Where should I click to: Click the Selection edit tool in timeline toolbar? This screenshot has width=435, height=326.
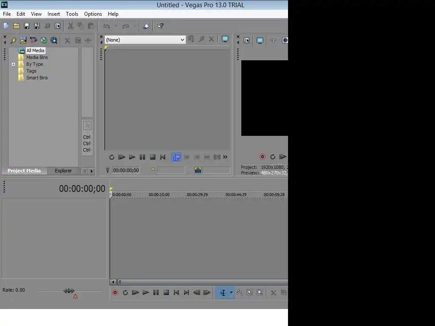click(250, 292)
